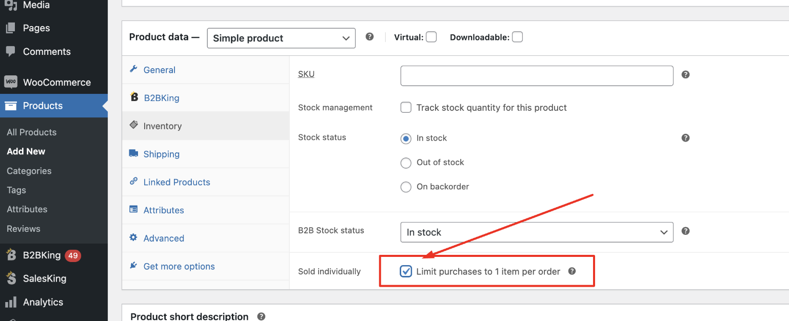The width and height of the screenshot is (789, 321).
Task: Go to All Products
Action: [x=32, y=132]
